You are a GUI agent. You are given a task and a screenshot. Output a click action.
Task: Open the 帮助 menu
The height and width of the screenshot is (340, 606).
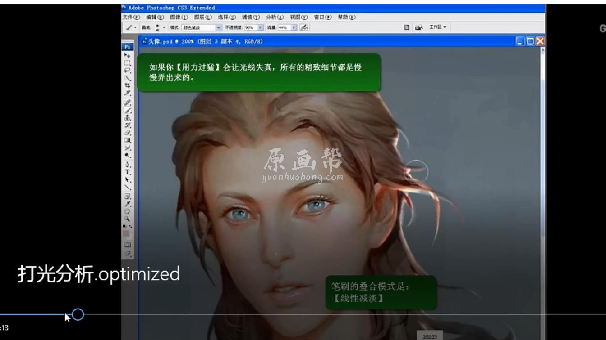(x=346, y=17)
